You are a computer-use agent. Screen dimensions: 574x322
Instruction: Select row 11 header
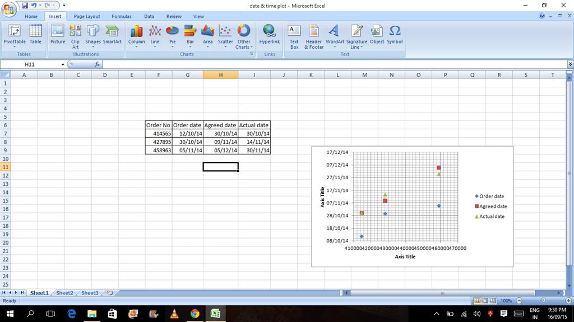(x=6, y=167)
